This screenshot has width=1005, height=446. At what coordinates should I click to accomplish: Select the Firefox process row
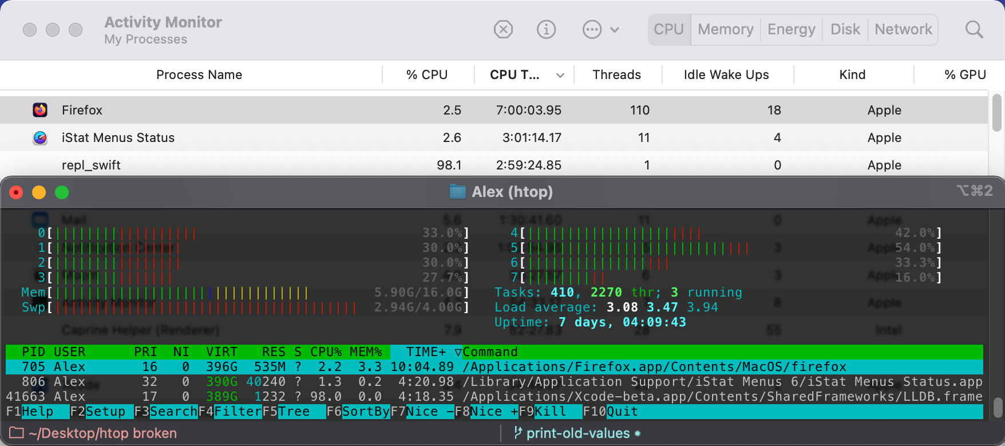[x=494, y=110]
